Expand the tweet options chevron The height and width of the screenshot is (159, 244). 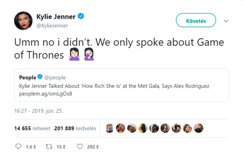(x=226, y=21)
